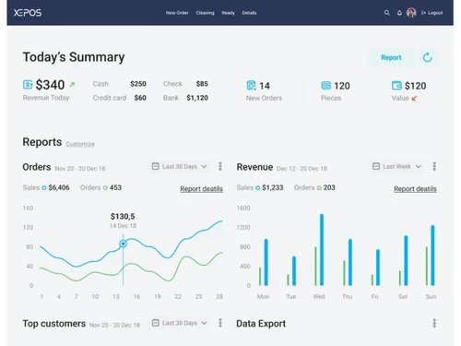Click the blue Mon revenue bar
Screen dimensions: 461x346
coord(266,262)
